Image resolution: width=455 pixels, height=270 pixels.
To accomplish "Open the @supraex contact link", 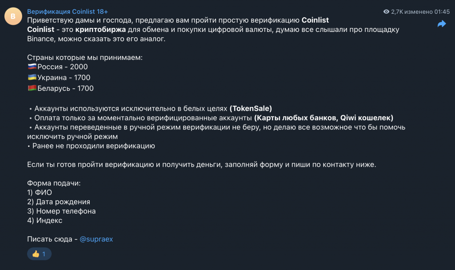I will [96, 239].
